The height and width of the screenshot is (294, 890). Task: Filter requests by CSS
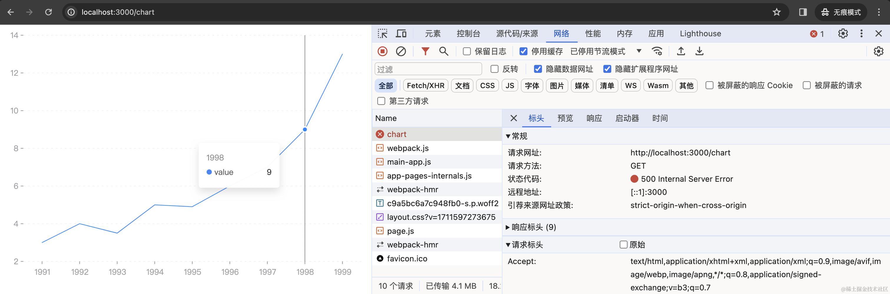tap(487, 85)
